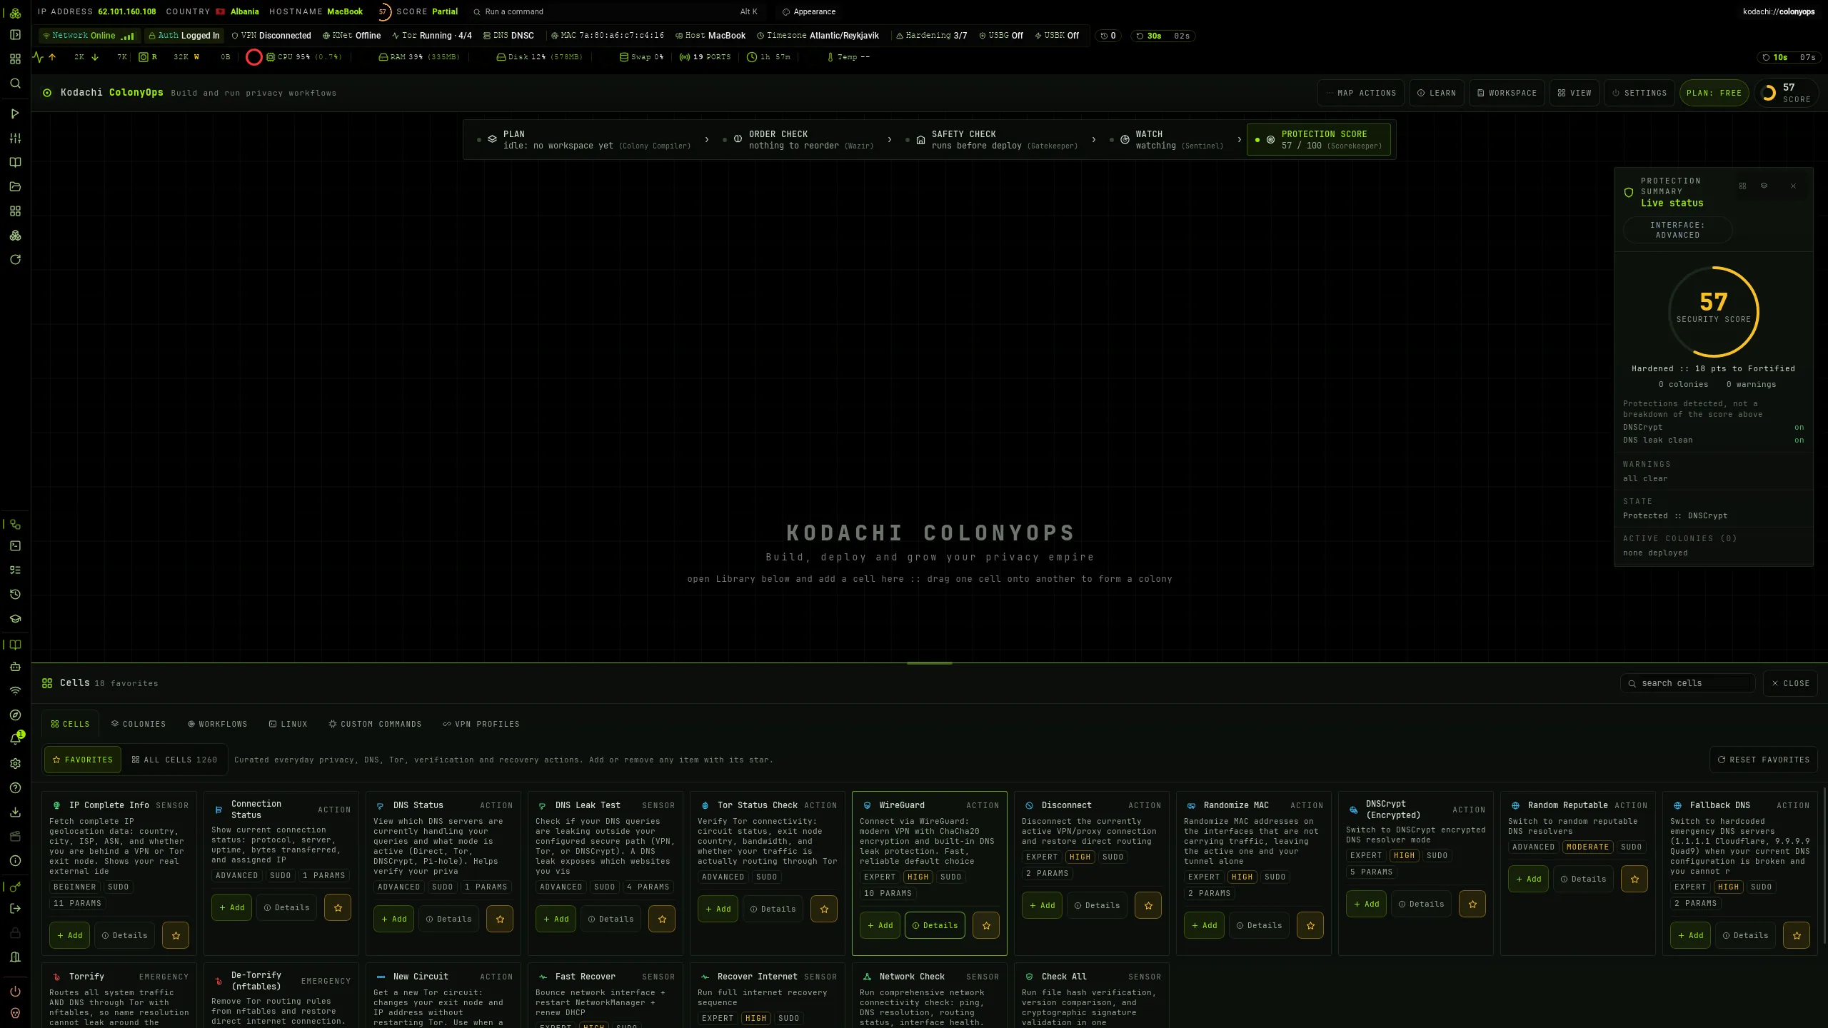1828x1028 pixels.
Task: Click the Plan: Free badge
Action: [x=1714, y=93]
